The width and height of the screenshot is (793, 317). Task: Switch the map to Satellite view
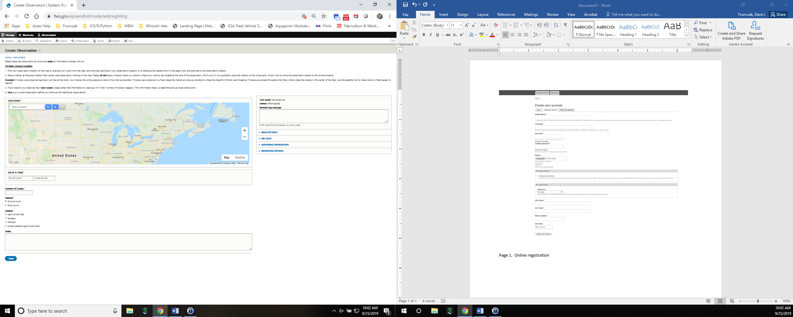(x=240, y=157)
